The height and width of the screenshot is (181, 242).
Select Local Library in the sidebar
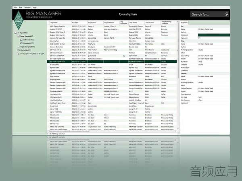27,36
